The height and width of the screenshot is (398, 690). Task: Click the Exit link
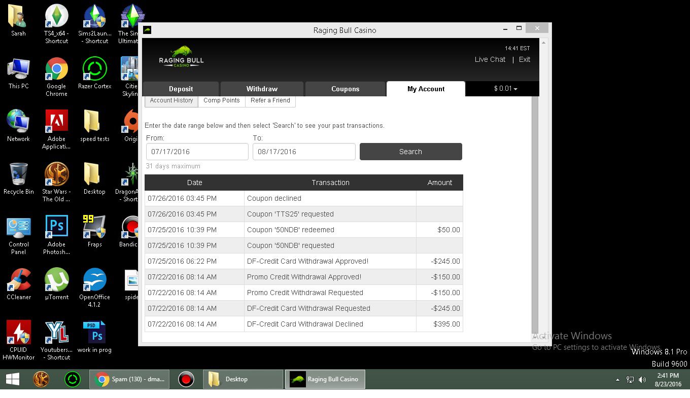(525, 59)
